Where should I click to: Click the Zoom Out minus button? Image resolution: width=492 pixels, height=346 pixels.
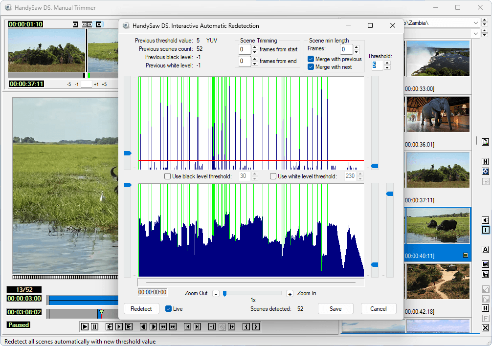[216, 294]
